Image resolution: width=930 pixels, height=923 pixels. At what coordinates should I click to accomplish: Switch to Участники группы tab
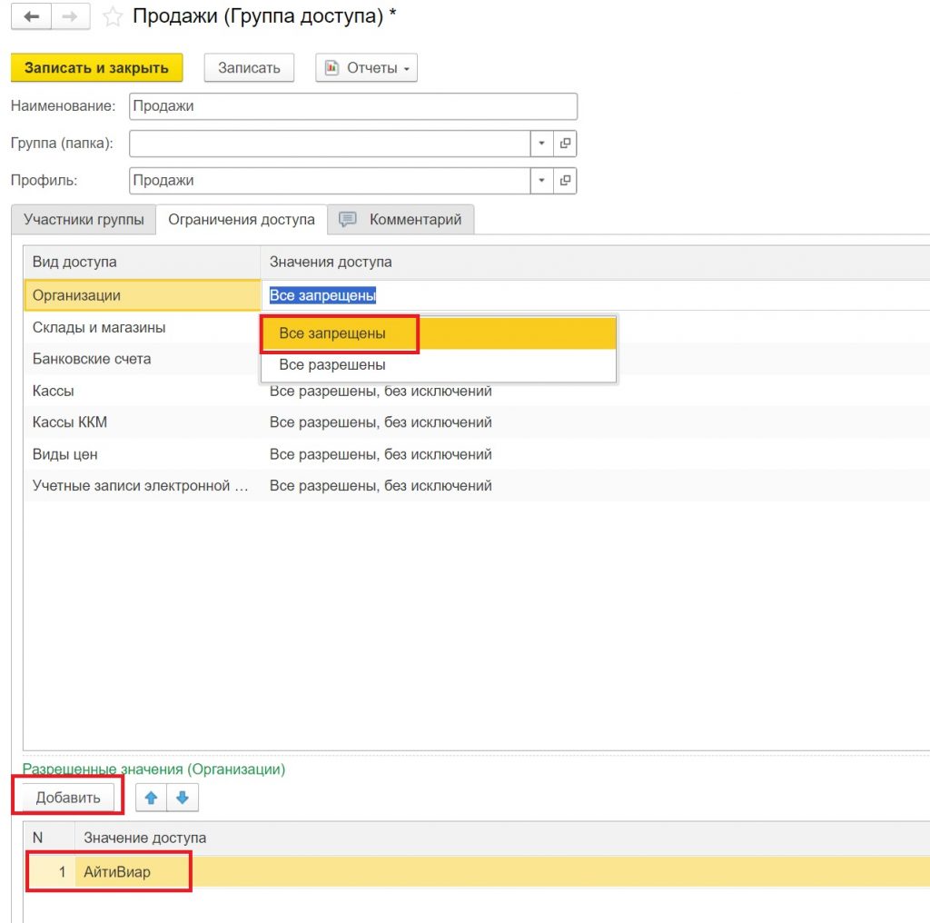pyautogui.click(x=84, y=220)
